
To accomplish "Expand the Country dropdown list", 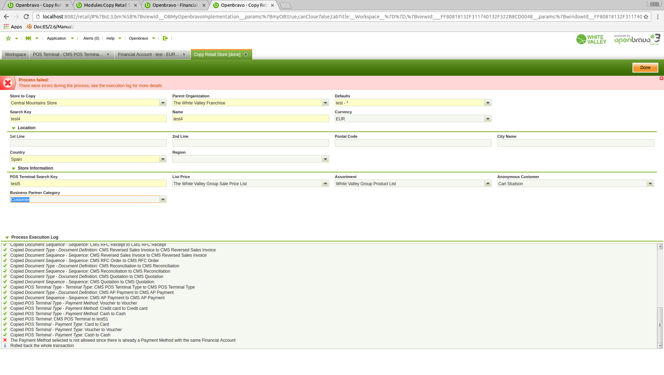I will coord(163,159).
